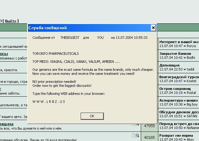199x141 pixels.
Task: Click timestamp 13.07.04 10:18 » Postal
Action: tap(177, 93)
